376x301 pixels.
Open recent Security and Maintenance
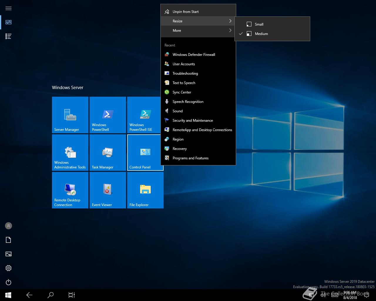click(x=198, y=121)
